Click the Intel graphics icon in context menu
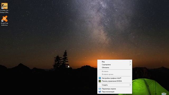Screen dimensions: 169x95 click(x=100, y=78)
